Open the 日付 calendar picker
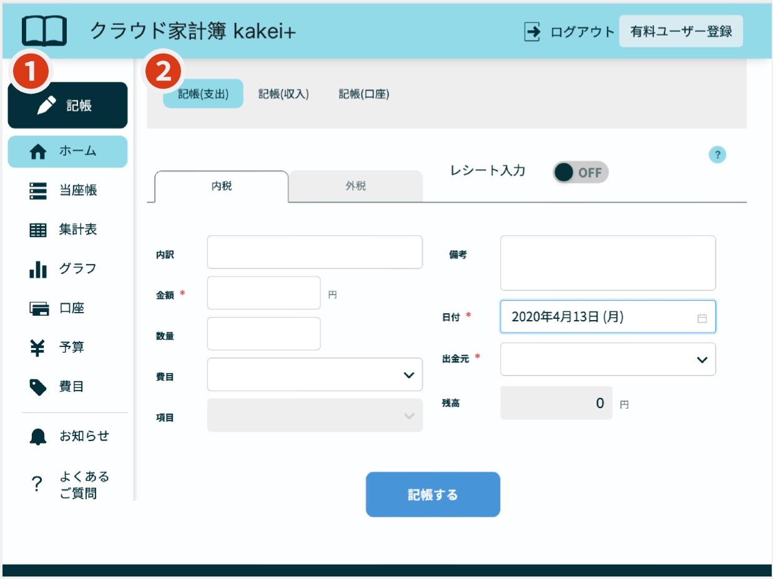The image size is (773, 579). (702, 318)
